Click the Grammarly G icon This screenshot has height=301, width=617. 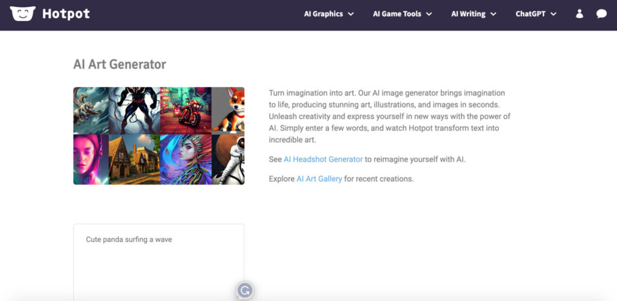245,291
